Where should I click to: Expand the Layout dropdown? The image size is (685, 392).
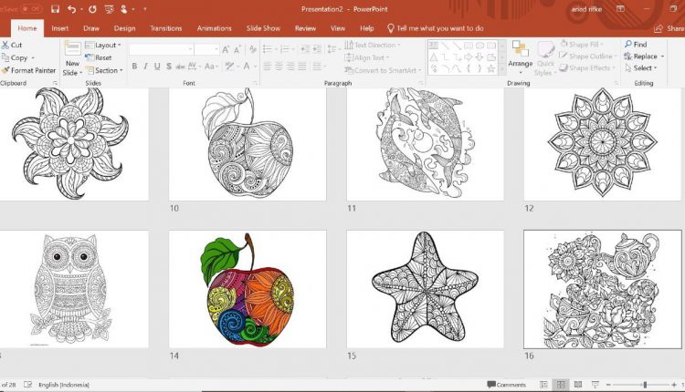[106, 45]
